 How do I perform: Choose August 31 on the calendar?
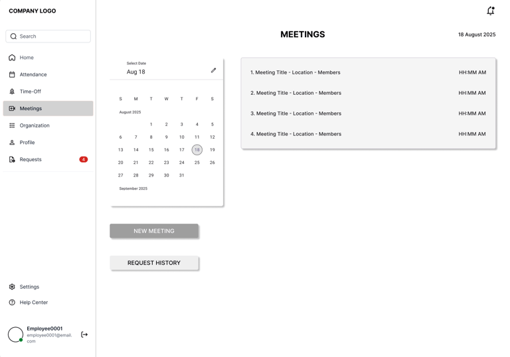tap(182, 175)
